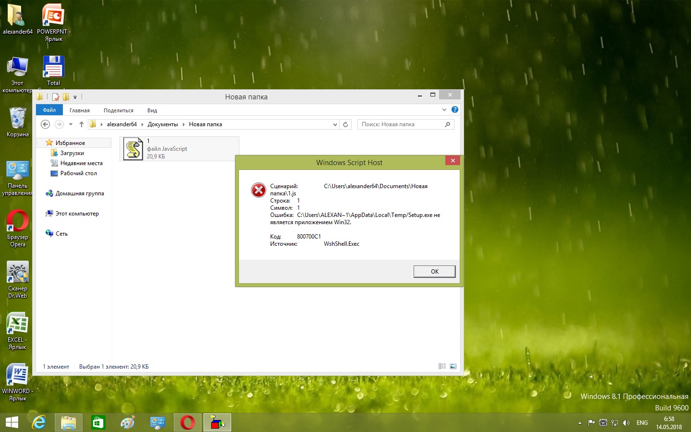
Task: Click the Back navigation arrow in Explorer
Action: (x=46, y=124)
